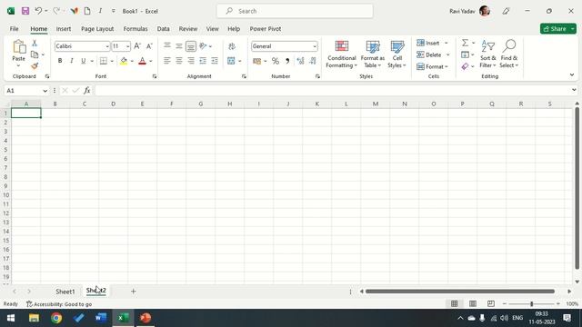
Task: Click the Fill down icon in Editing
Action: click(465, 54)
